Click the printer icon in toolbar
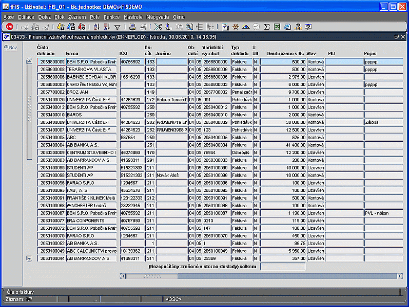409x307 pixels. pos(131,27)
